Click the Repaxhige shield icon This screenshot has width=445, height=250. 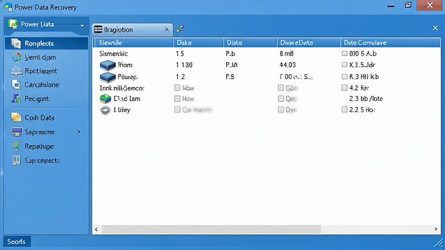16,146
